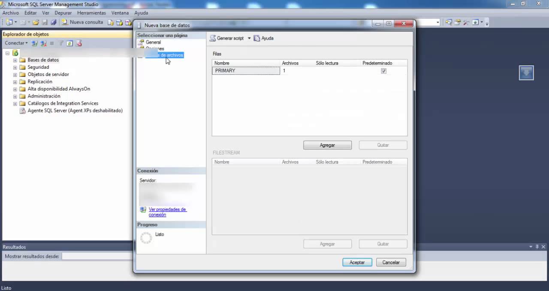Click the Disconnect icon in Object Explorer
The image size is (549, 291).
[x=43, y=43]
